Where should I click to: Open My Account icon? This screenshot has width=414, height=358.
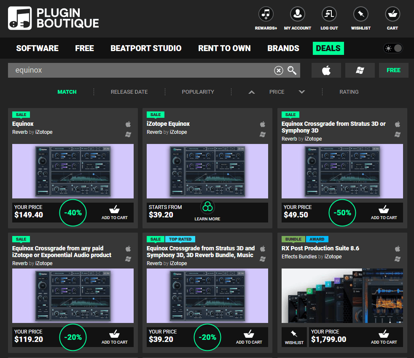point(298,14)
